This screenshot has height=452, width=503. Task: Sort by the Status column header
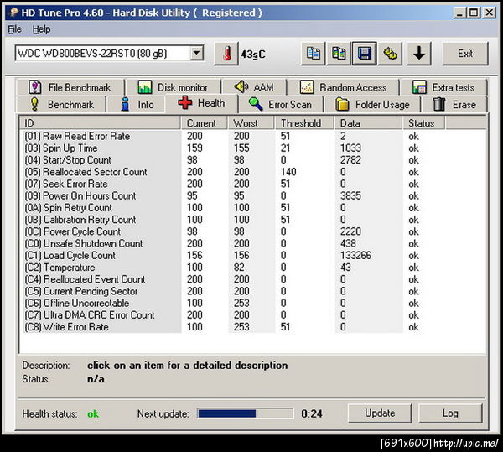coord(423,123)
